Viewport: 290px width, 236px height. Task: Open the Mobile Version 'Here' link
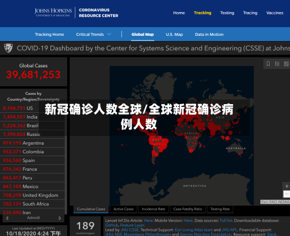(188, 220)
